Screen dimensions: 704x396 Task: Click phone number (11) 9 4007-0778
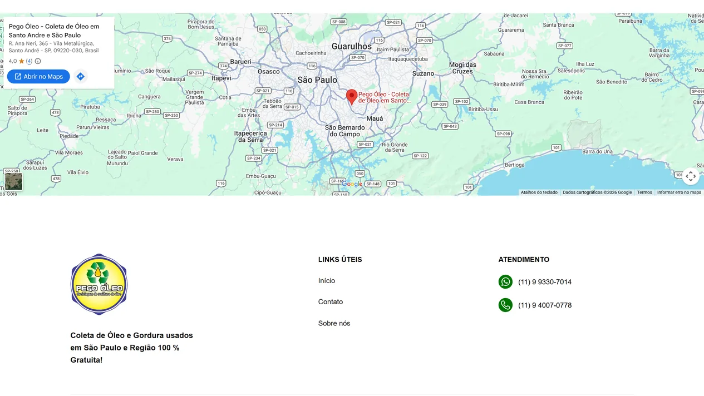545,305
